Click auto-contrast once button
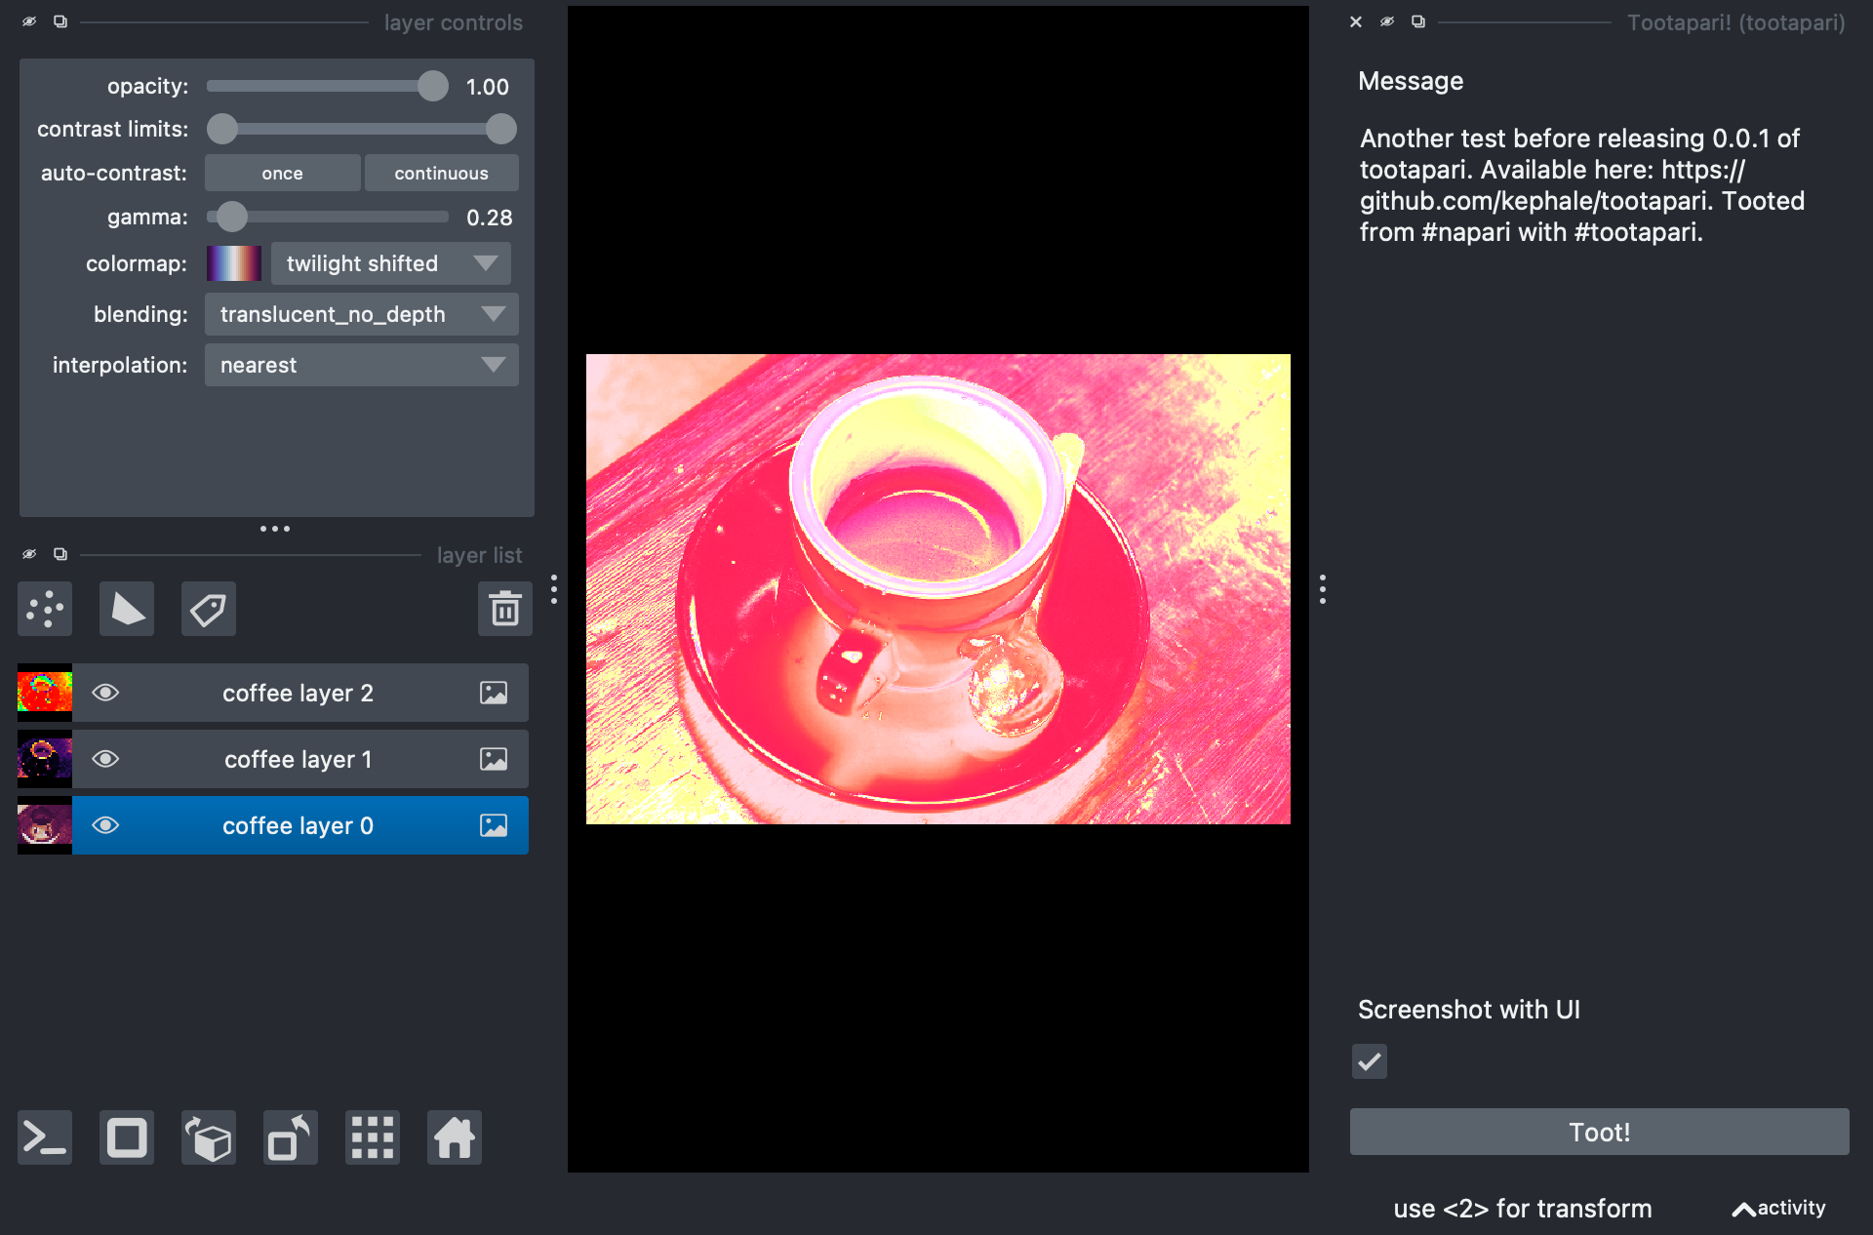 282,173
